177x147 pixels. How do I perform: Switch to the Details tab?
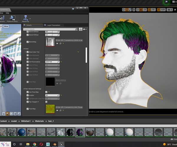click(29, 25)
